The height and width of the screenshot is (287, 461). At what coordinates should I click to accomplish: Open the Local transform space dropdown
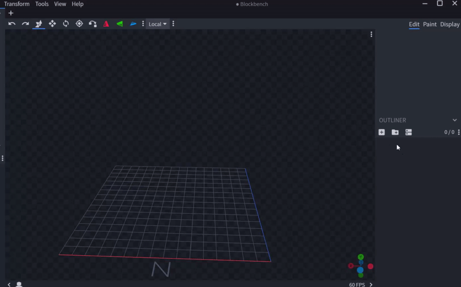[158, 24]
